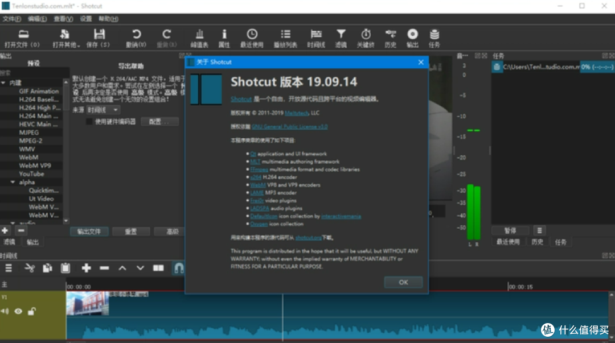615x343 pixels.
Task: Open the GNU General Public License link
Action: pos(289,127)
